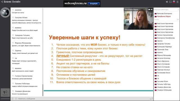Viewport: 180px width, 101px height.
Task: Click message 'На кого ты ровняешься'
Action: pos(20,94)
